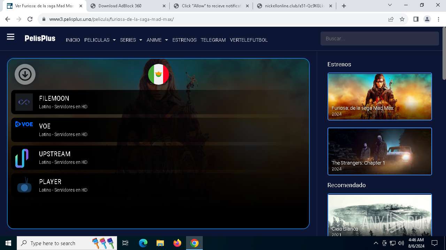This screenshot has height=250, width=446.
Task: Expand the ANIME dropdown
Action: (x=157, y=40)
